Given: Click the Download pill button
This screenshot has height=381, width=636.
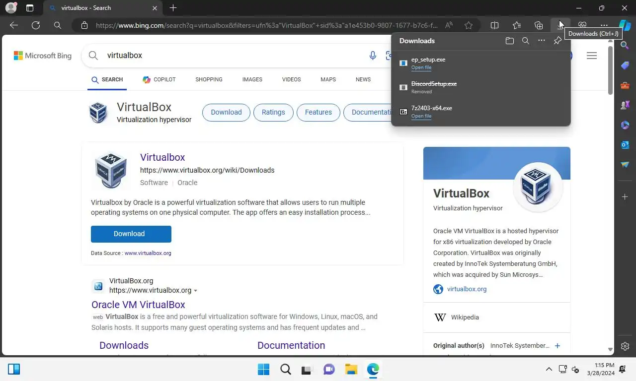Looking at the screenshot, I should click(x=226, y=112).
